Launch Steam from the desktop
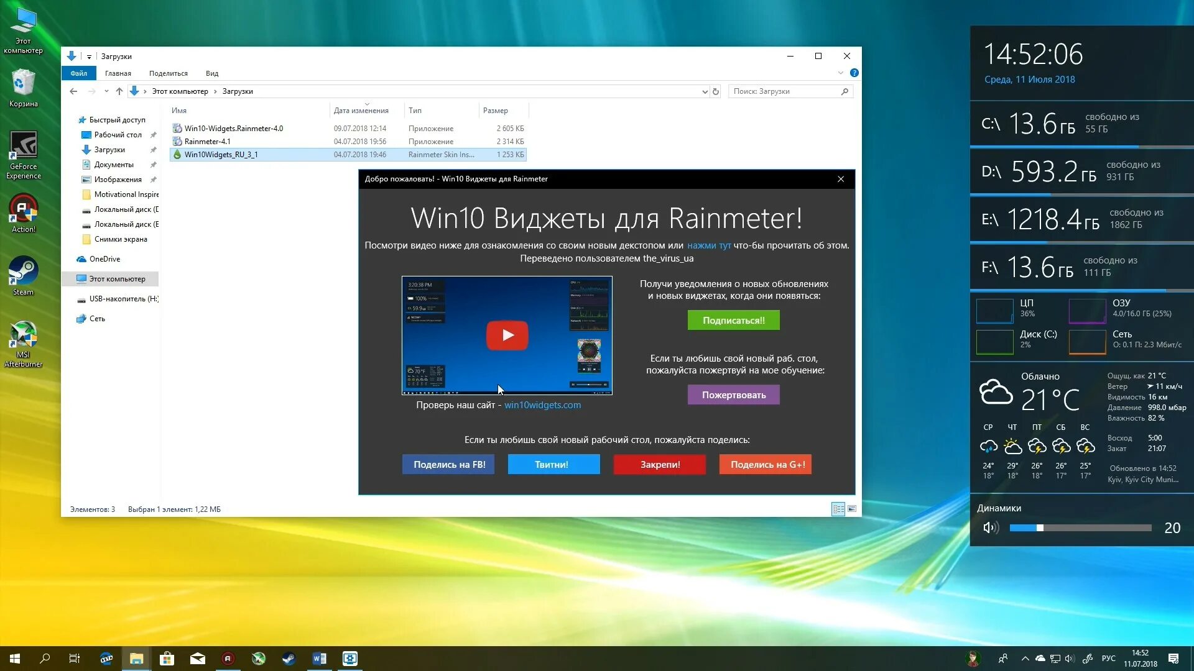 click(x=23, y=276)
